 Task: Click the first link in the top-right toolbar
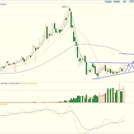tap(108, 1)
